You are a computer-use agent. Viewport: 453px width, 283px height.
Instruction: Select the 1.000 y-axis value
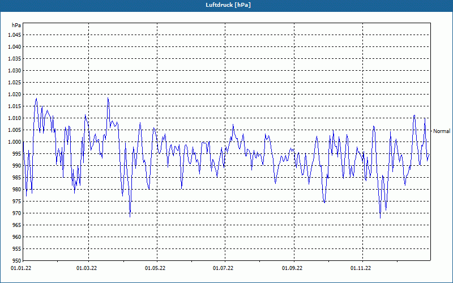(15, 142)
